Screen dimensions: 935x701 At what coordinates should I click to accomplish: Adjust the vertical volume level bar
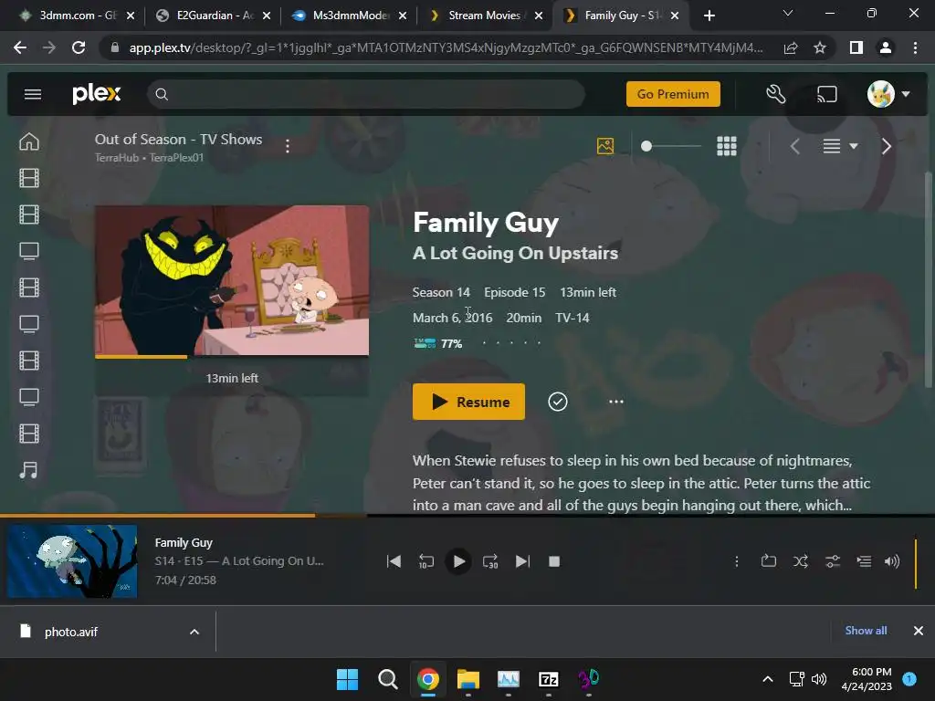(915, 563)
